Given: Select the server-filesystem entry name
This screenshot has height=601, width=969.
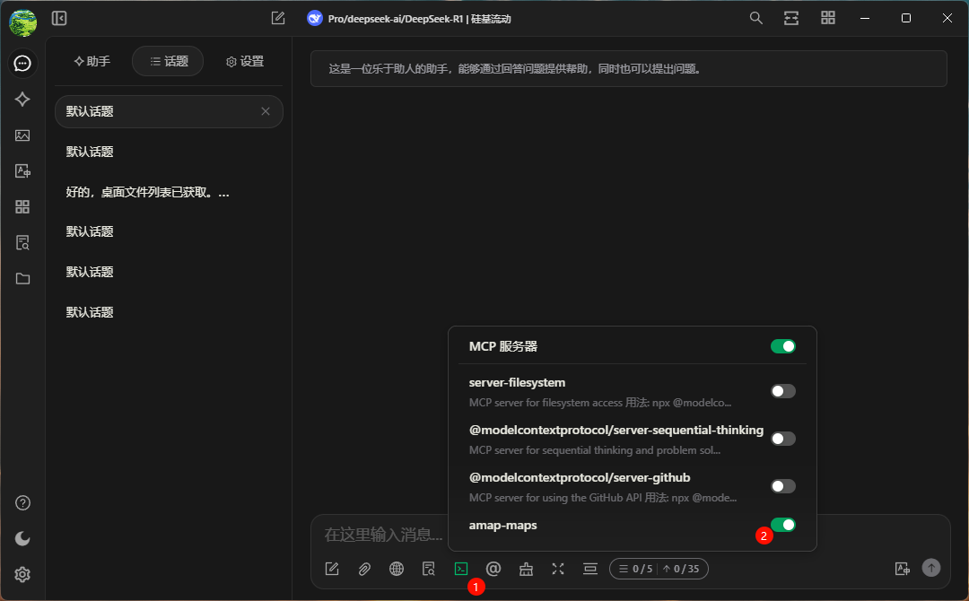Looking at the screenshot, I should [x=518, y=382].
